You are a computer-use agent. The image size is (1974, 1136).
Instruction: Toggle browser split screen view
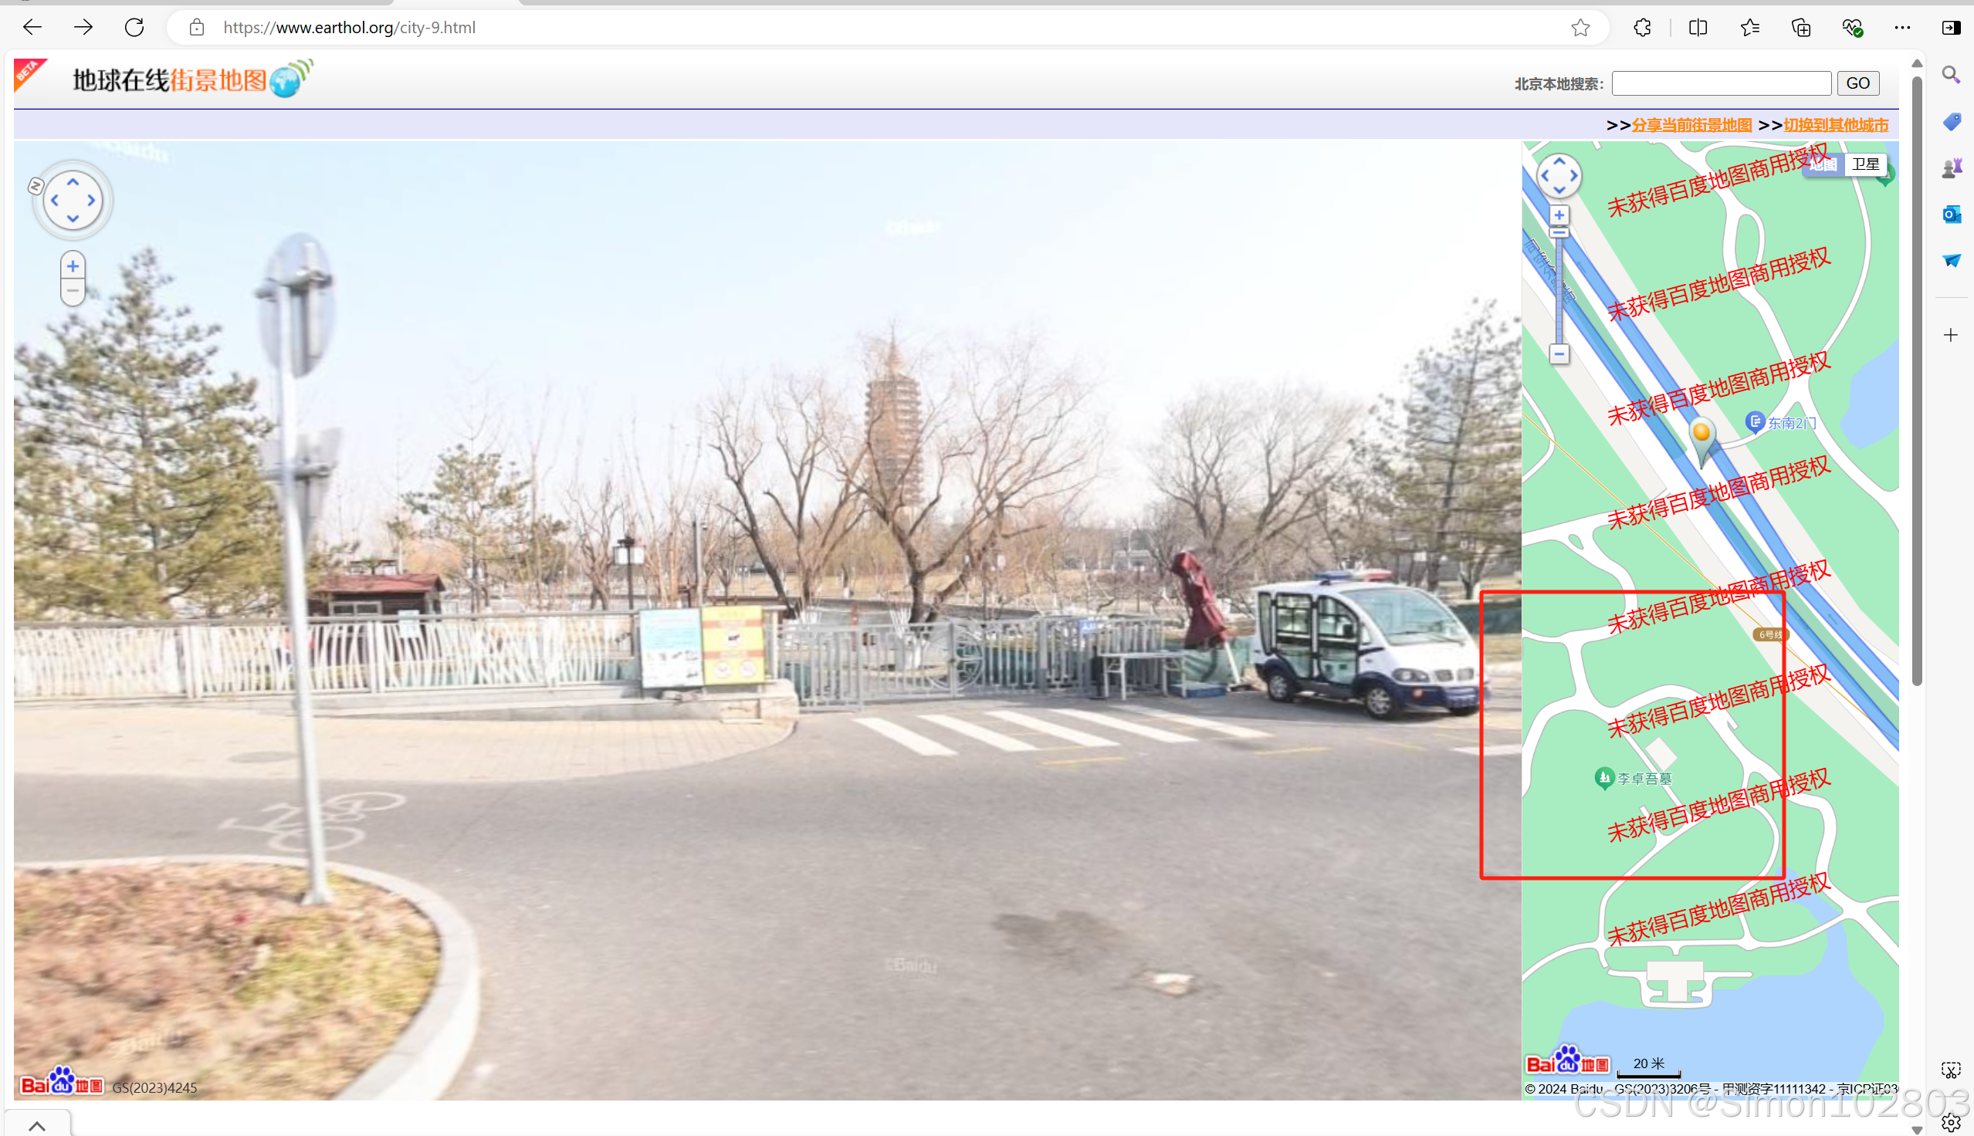click(x=1697, y=28)
